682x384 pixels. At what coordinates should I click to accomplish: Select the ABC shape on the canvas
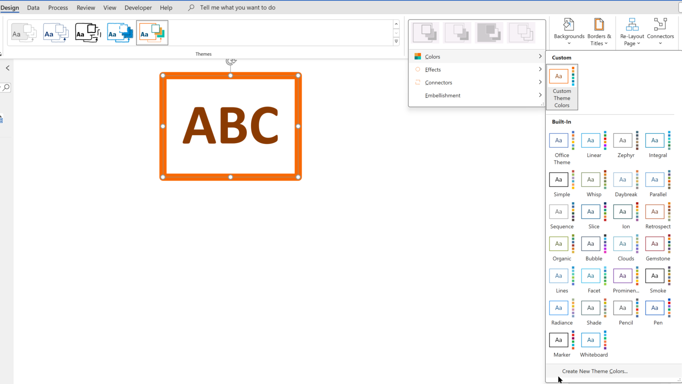pyautogui.click(x=230, y=126)
